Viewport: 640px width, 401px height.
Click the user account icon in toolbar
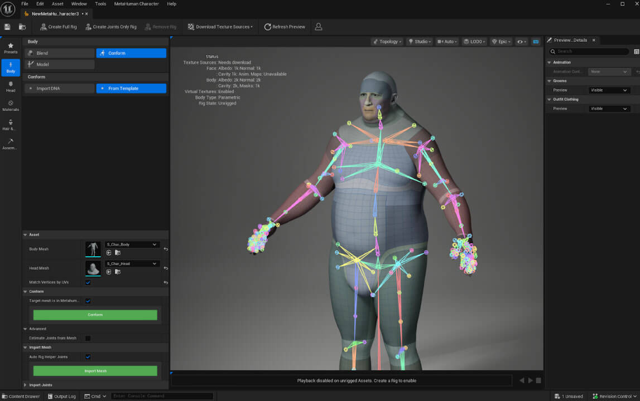pyautogui.click(x=319, y=27)
